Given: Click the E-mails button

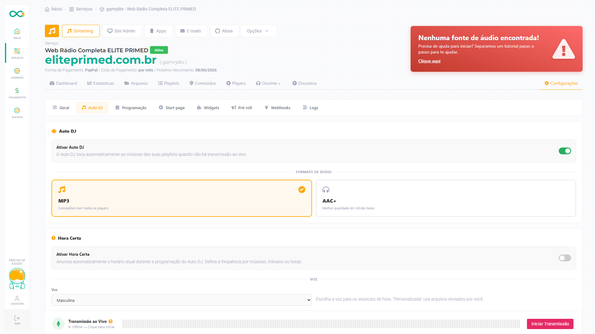Looking at the screenshot, I should (191, 31).
